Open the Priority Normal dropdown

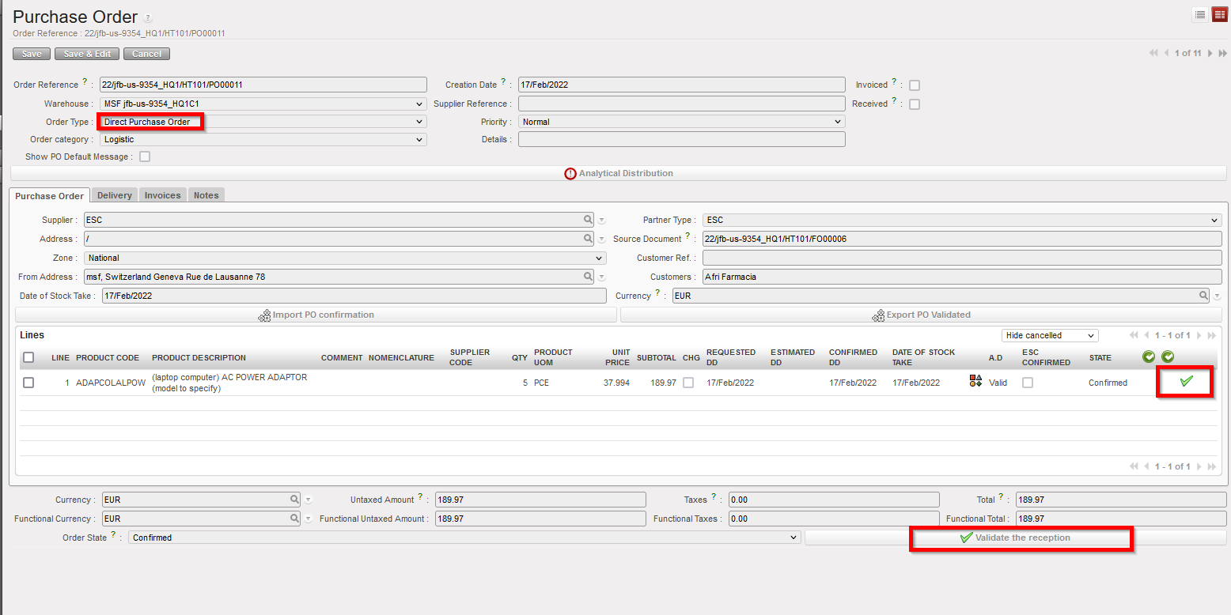[681, 122]
